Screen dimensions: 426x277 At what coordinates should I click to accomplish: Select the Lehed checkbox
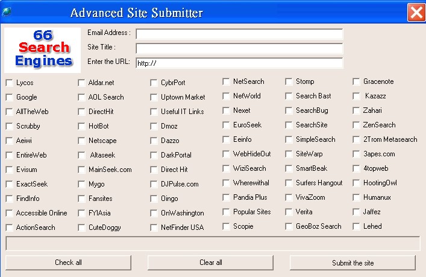[x=356, y=226]
